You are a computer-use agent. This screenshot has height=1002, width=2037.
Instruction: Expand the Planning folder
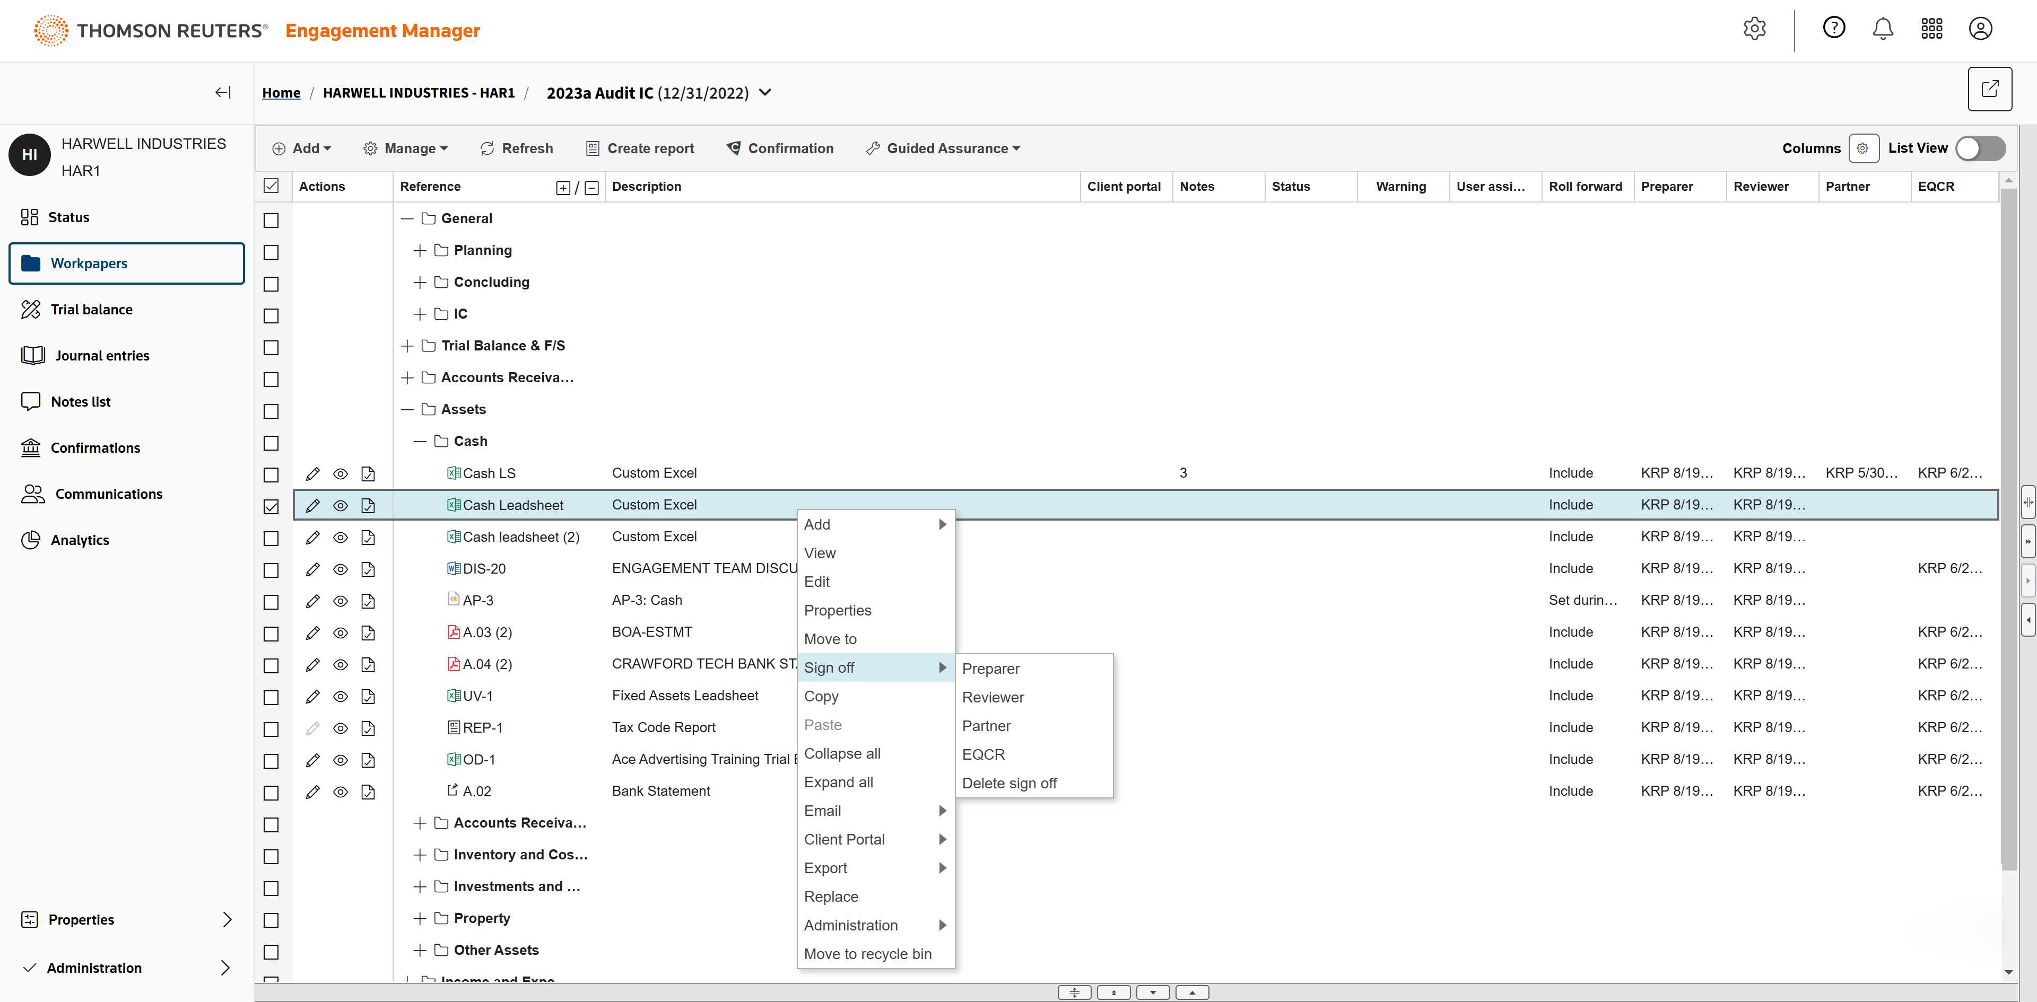point(420,250)
